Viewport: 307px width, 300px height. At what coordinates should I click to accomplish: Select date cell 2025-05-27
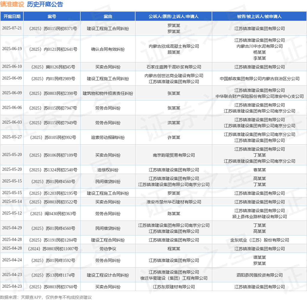pos(12,137)
